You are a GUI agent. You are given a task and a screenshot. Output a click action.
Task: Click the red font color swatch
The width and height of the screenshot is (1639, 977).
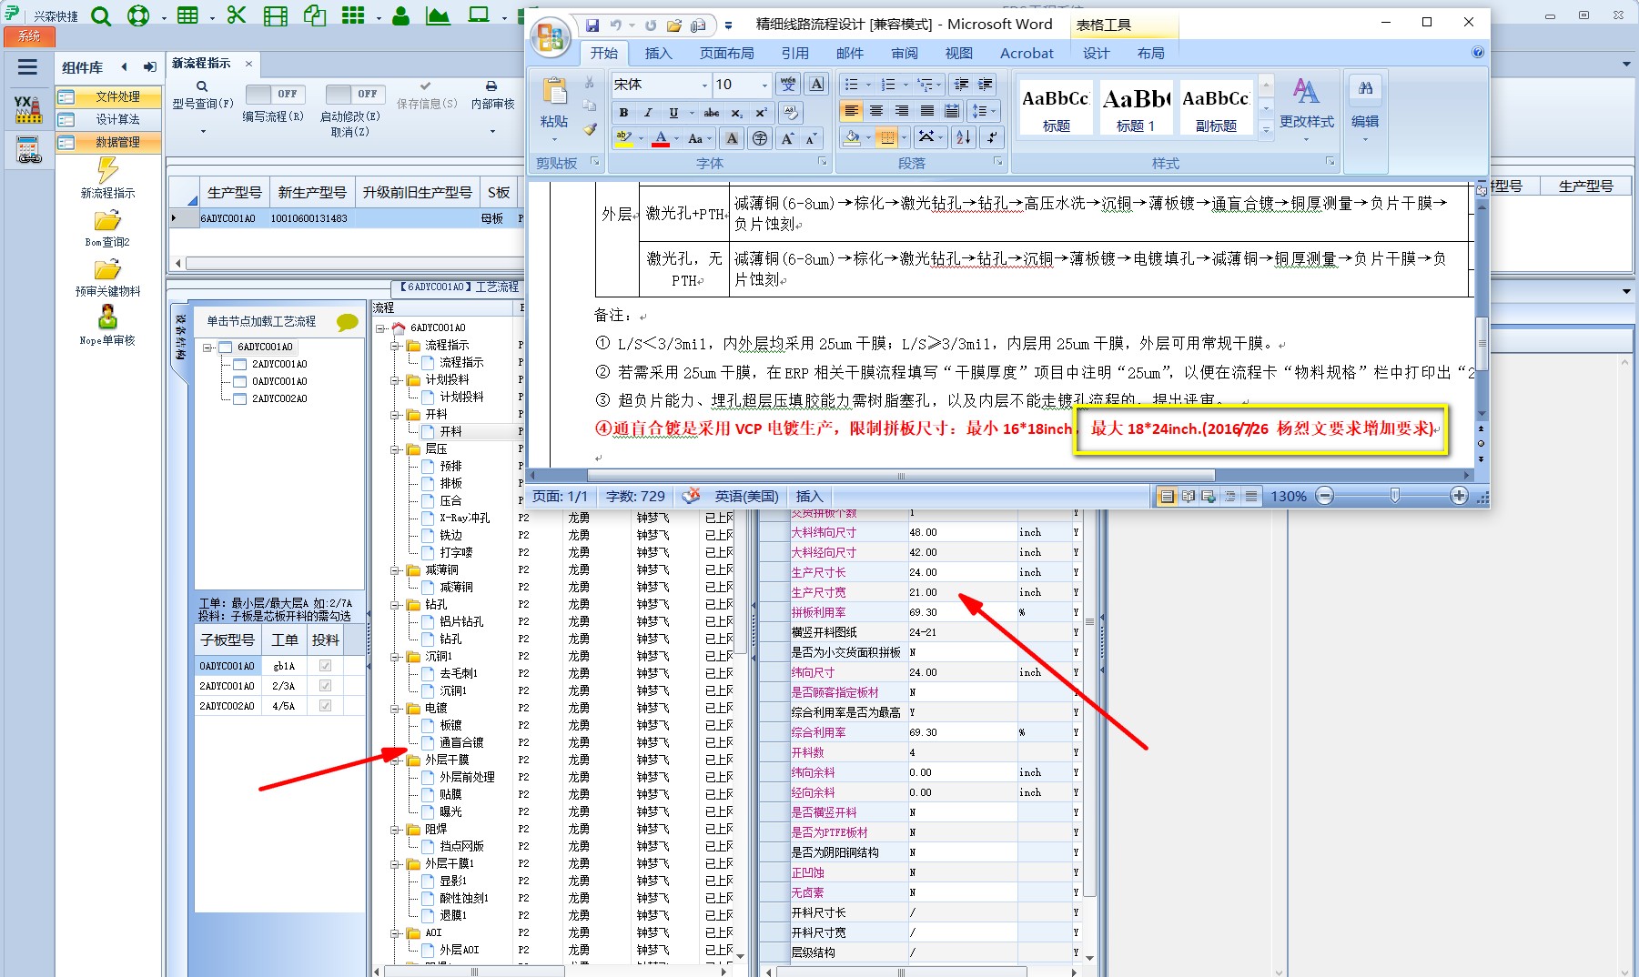point(661,138)
